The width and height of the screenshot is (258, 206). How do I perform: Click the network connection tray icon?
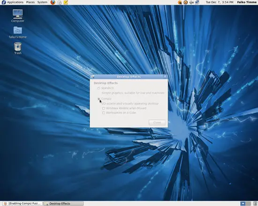(x=197, y=2)
